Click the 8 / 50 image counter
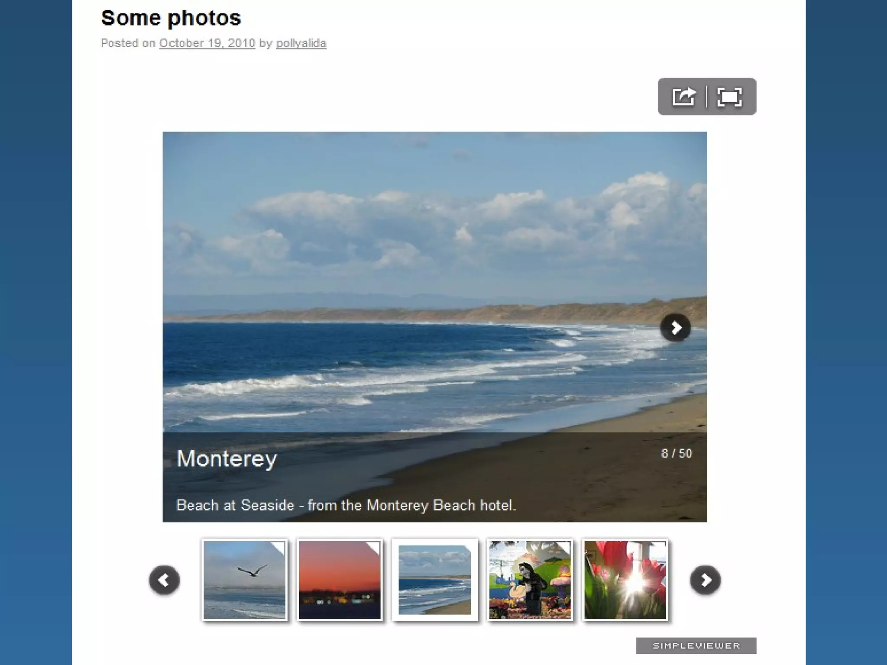887x665 pixels. coord(677,453)
